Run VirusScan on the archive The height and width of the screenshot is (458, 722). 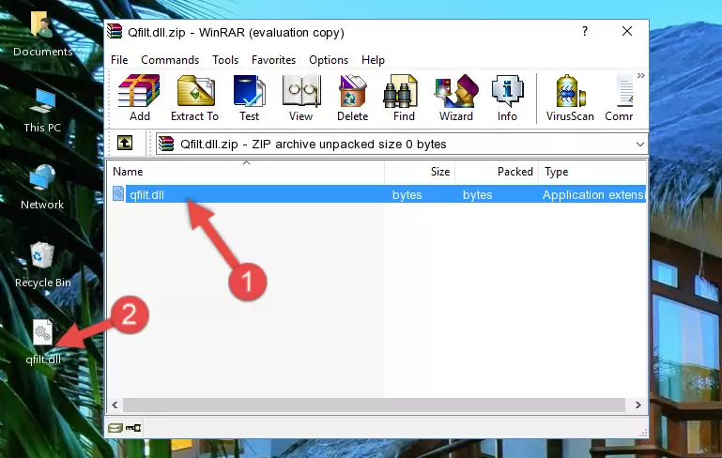pos(570,98)
